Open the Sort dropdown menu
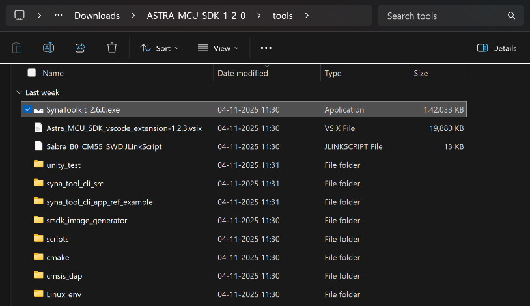The height and width of the screenshot is (306, 530). click(160, 48)
